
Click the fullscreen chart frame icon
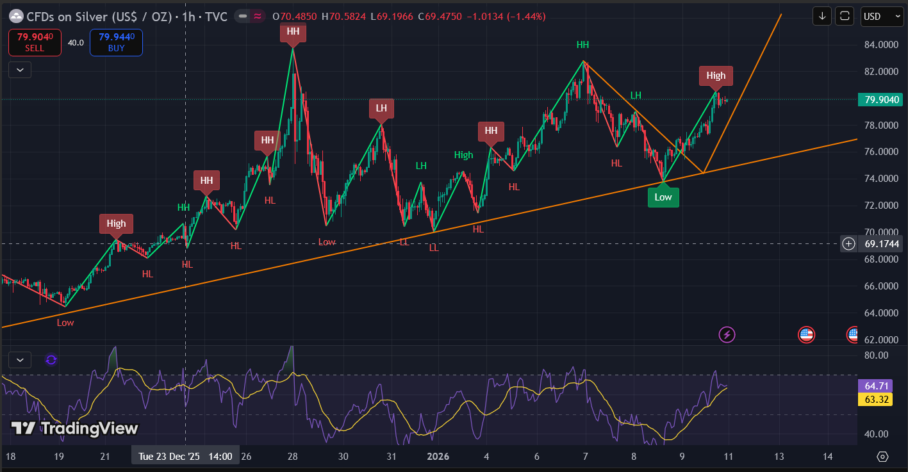coord(845,16)
